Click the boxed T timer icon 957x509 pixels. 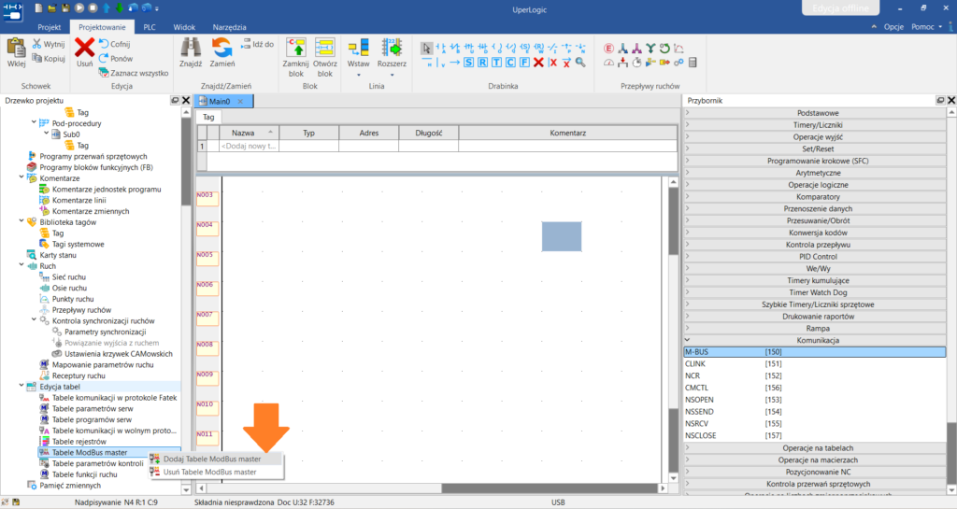497,63
